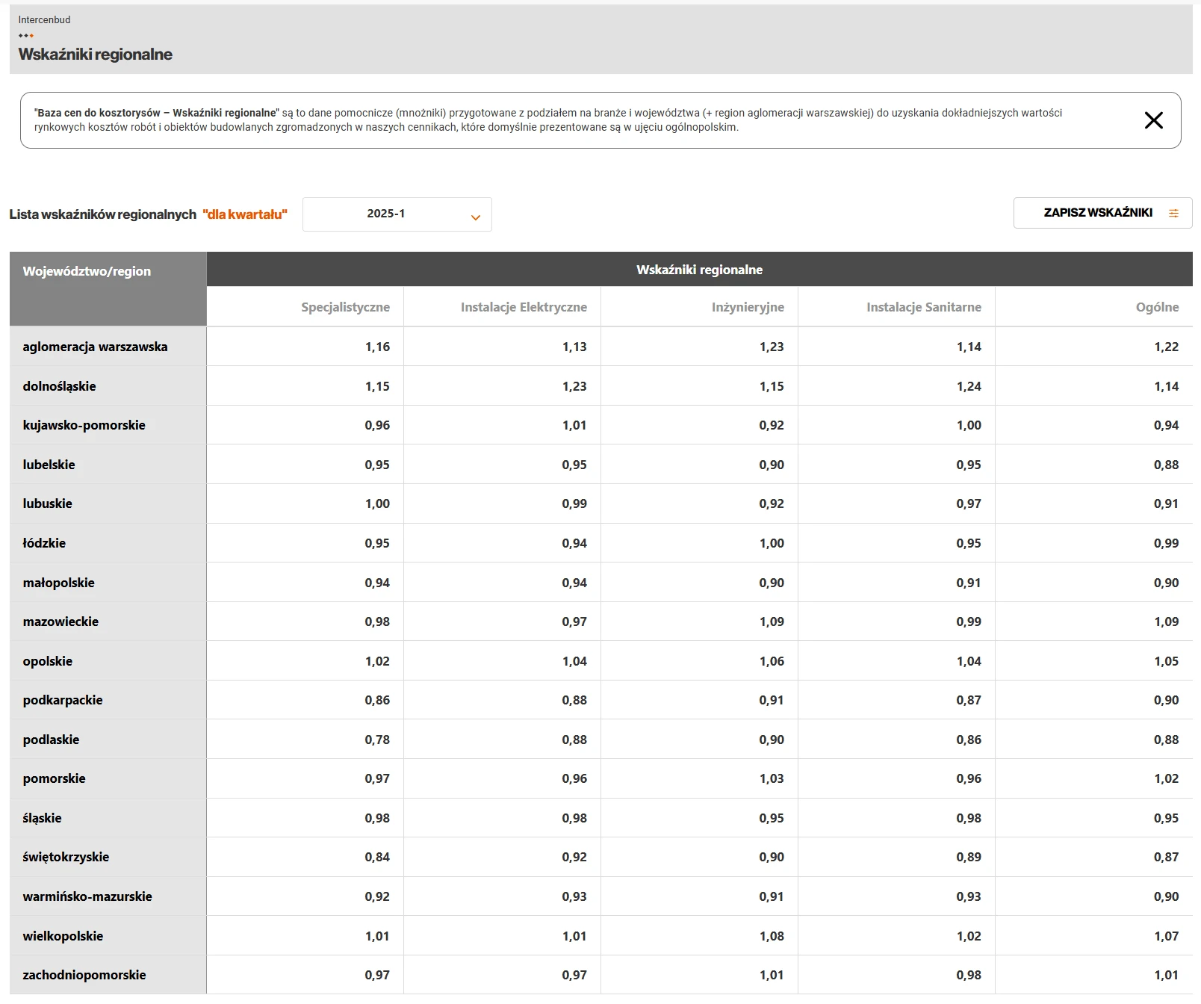Click świętokrzyskie Specjalistyczne value 0,84
Image resolution: width=1201 pixels, height=1004 pixels.
coord(377,857)
